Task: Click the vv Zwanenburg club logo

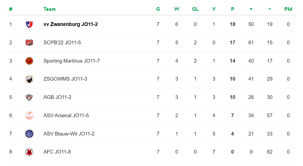Action: 29,24
